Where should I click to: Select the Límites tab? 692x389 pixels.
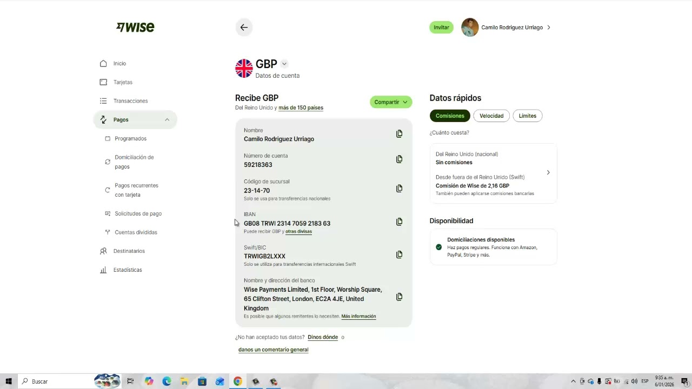coord(528,116)
